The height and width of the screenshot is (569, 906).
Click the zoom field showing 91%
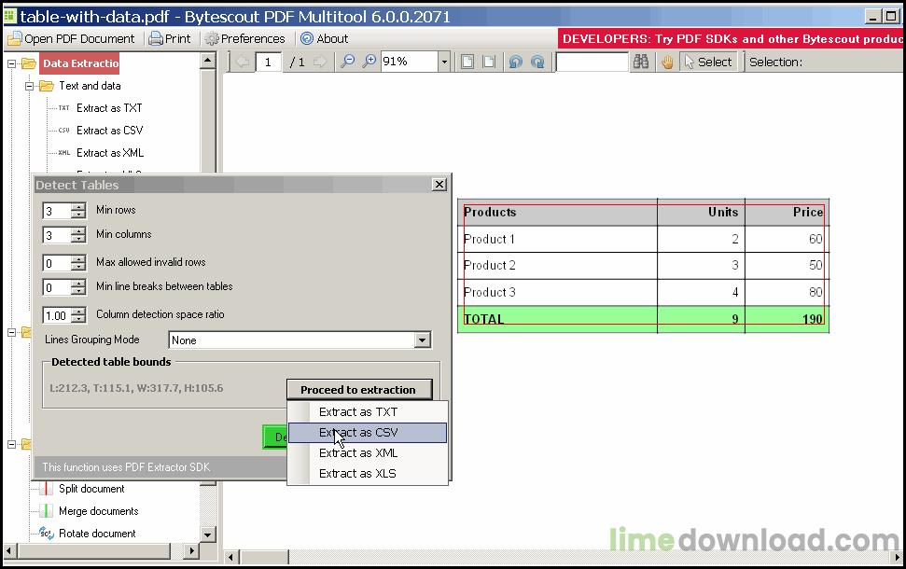click(409, 62)
